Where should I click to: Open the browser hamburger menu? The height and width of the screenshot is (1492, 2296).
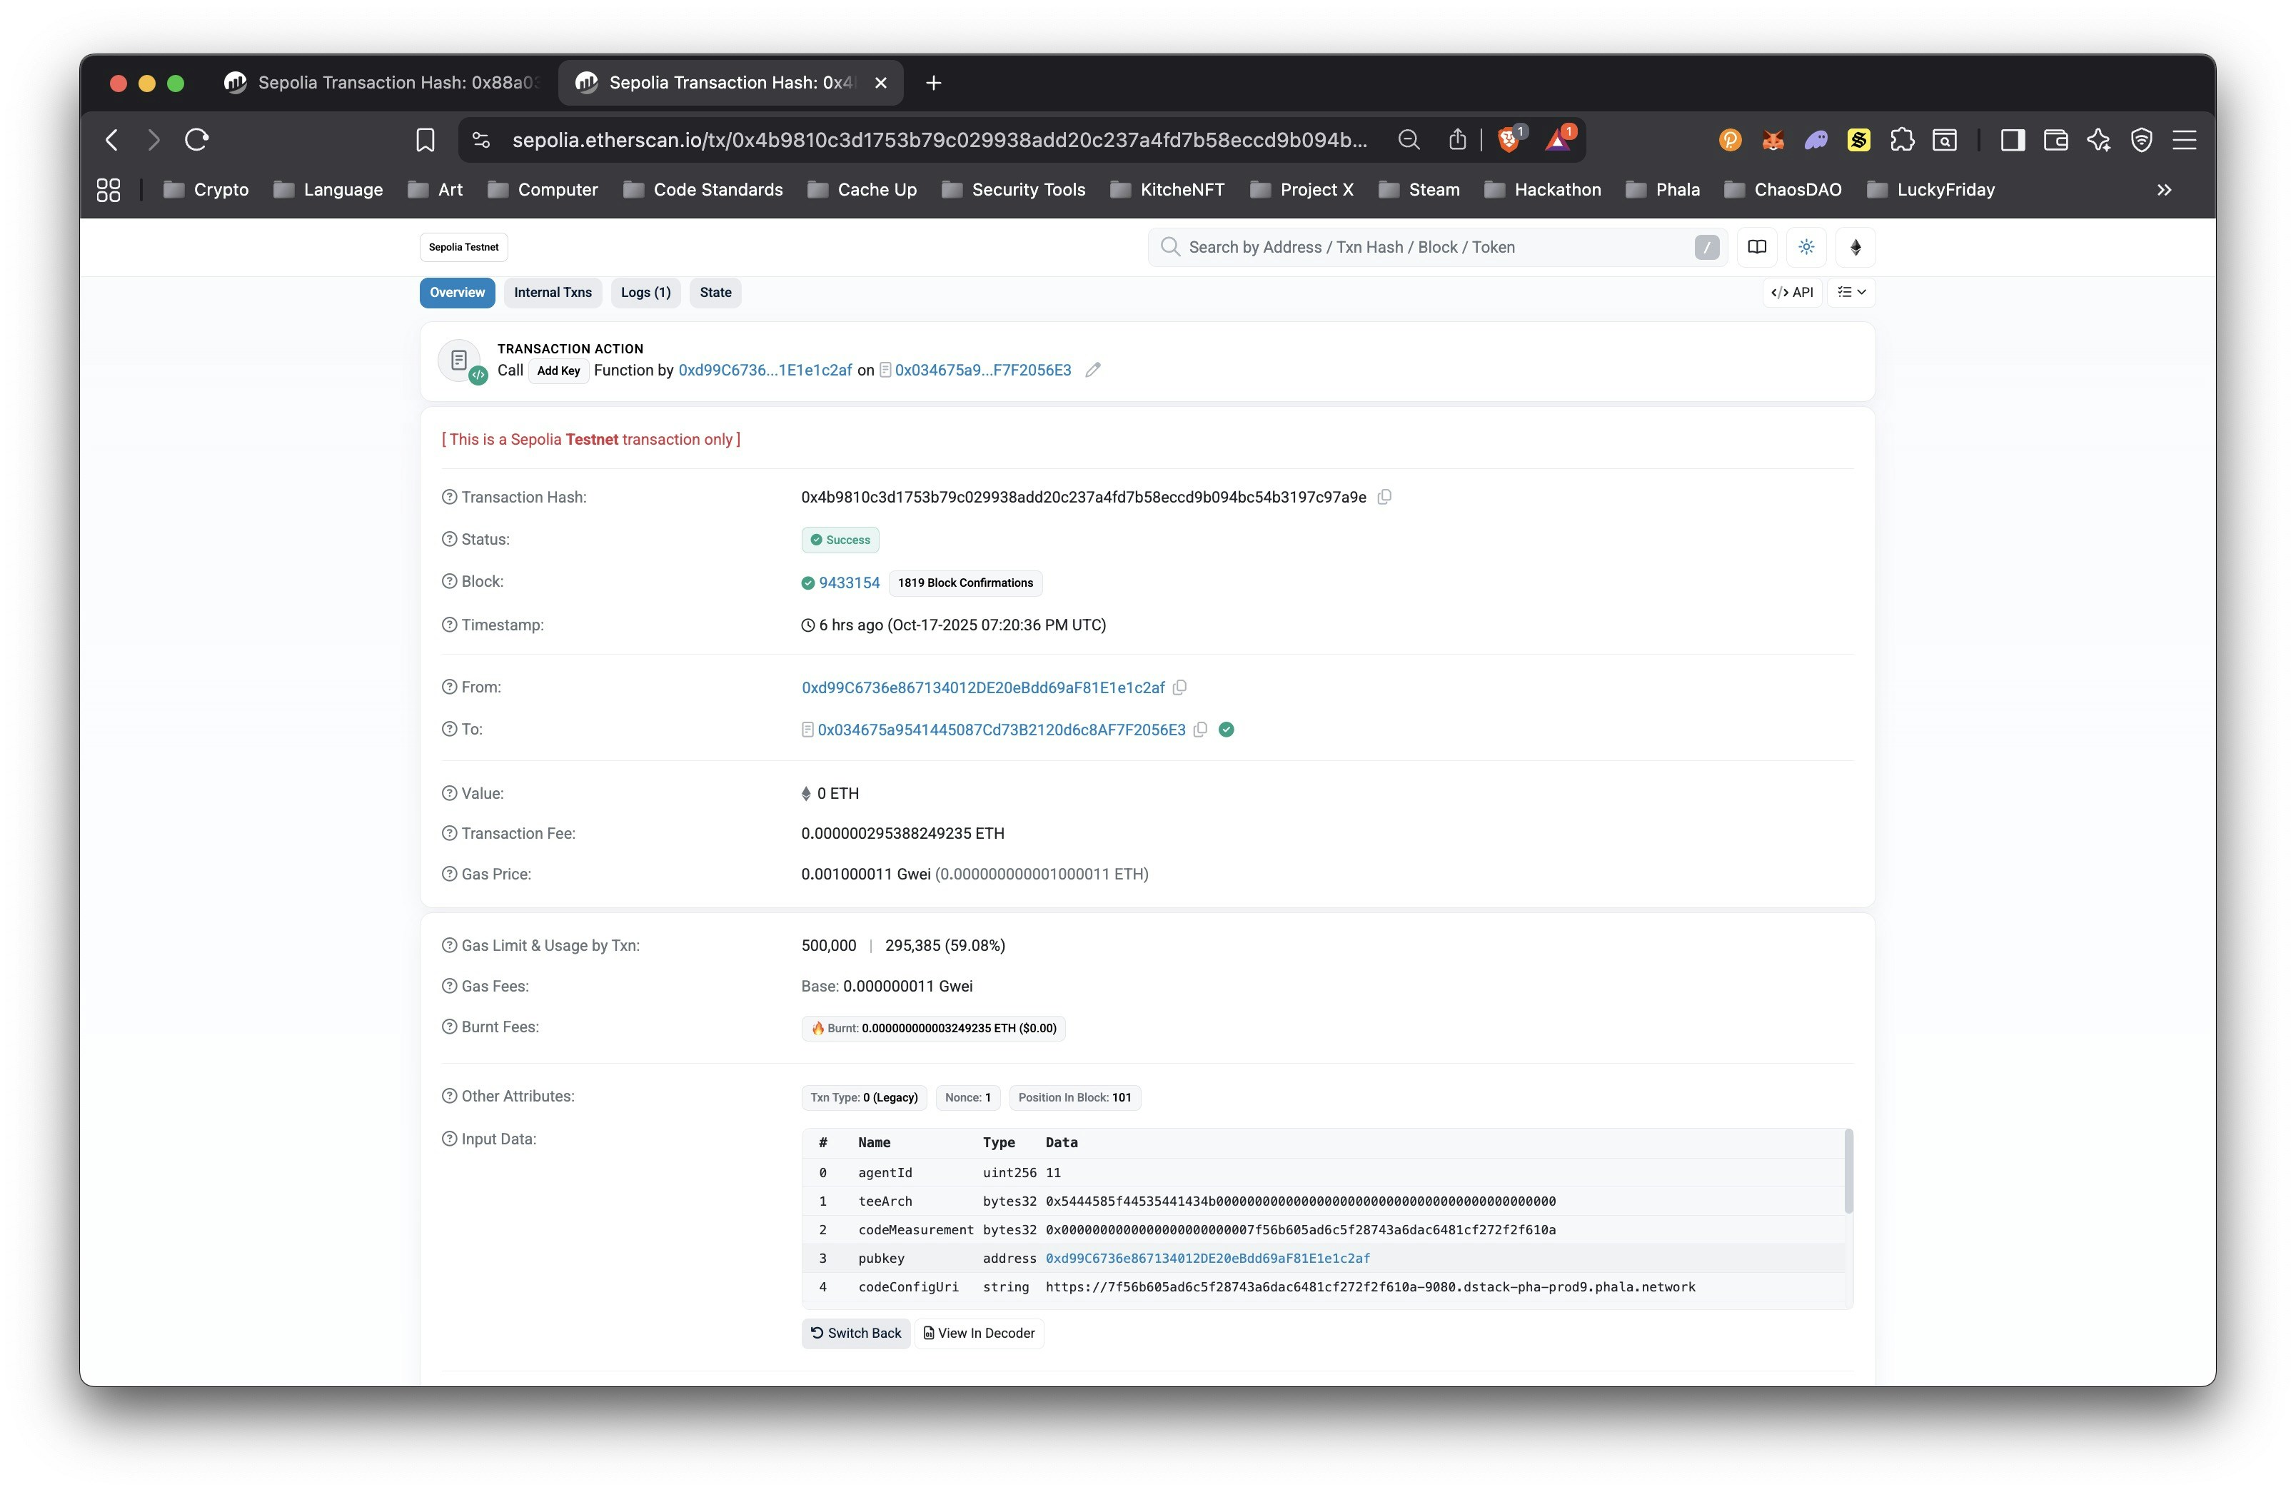point(2184,140)
